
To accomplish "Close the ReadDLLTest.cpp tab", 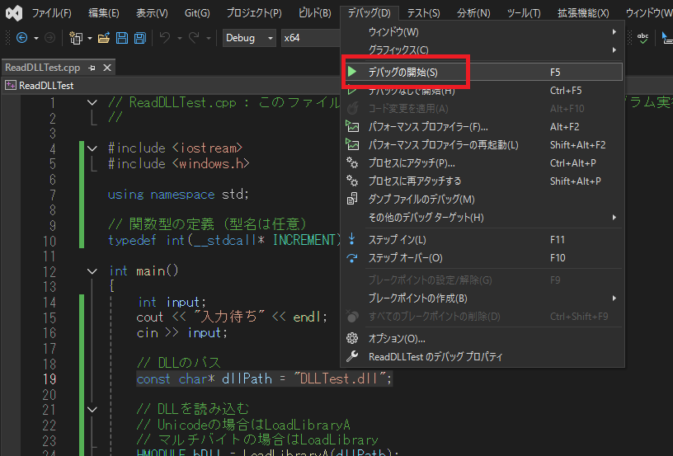I will 107,68.
